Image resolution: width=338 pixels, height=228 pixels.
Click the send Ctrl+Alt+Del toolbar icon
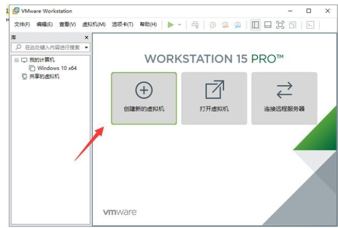pos(195,25)
